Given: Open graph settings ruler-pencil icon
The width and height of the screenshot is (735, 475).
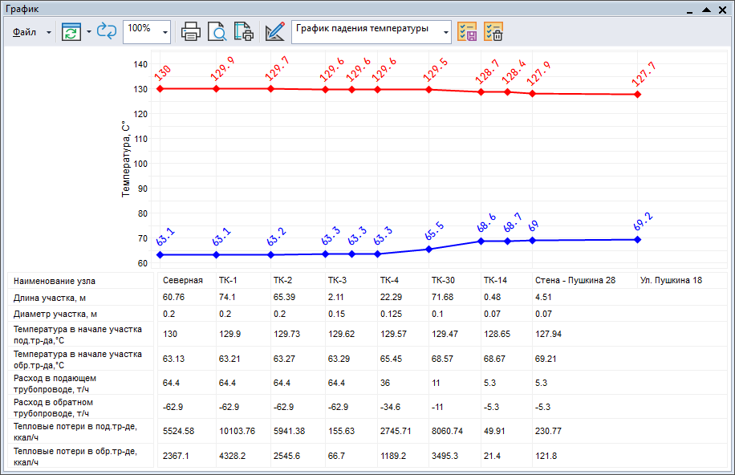Looking at the screenshot, I should click(x=275, y=32).
